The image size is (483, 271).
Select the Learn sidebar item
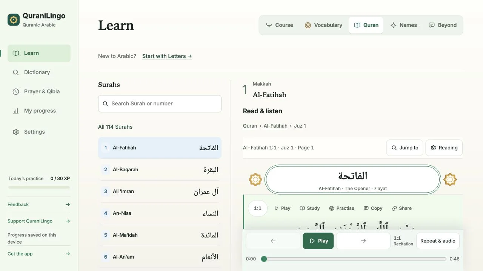(39, 53)
